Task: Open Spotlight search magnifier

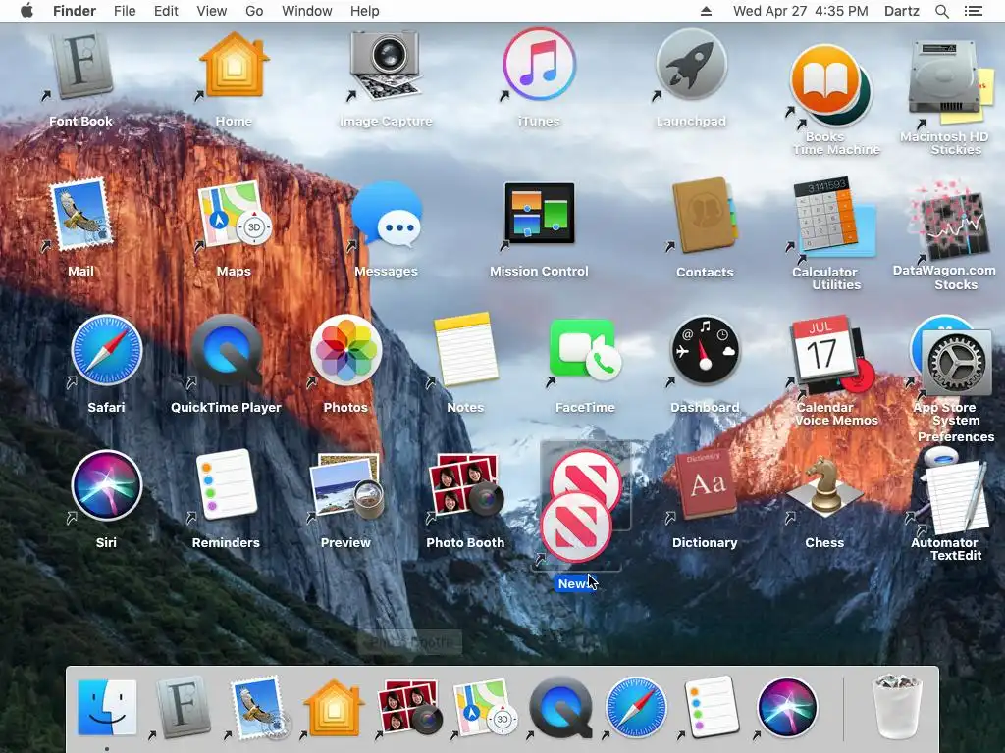Action: pos(942,11)
